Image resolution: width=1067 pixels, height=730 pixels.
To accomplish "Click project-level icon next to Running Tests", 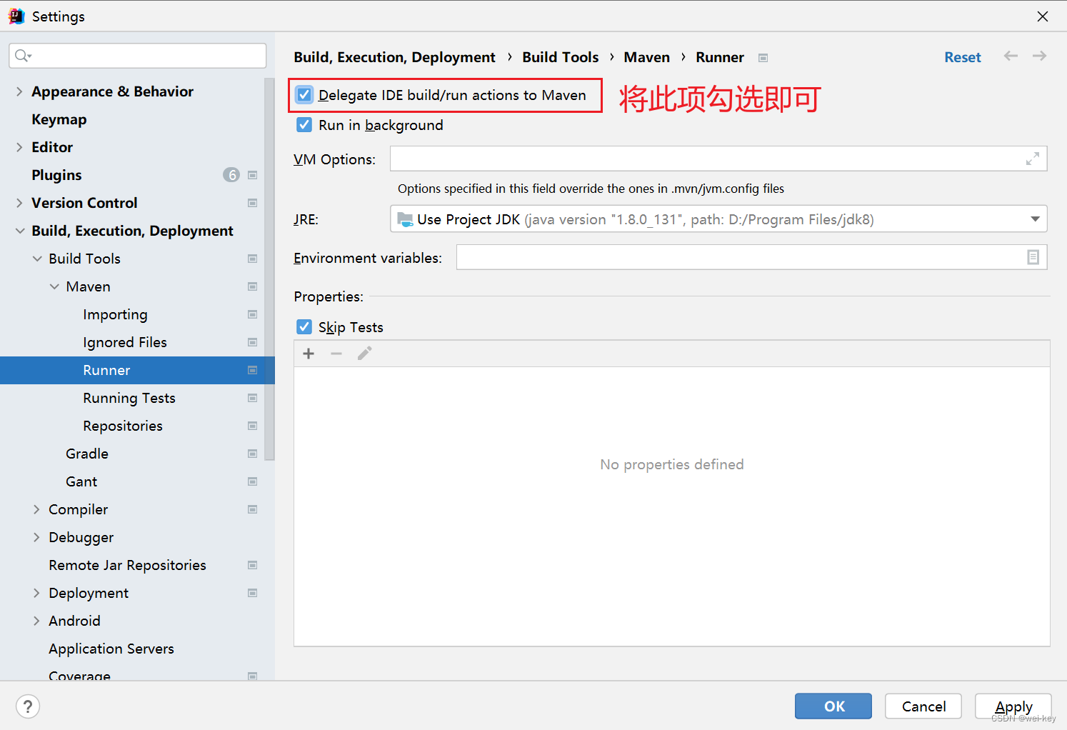I will click(x=252, y=398).
